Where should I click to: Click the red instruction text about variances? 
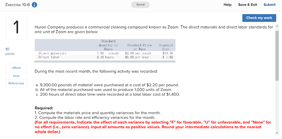[153, 127]
